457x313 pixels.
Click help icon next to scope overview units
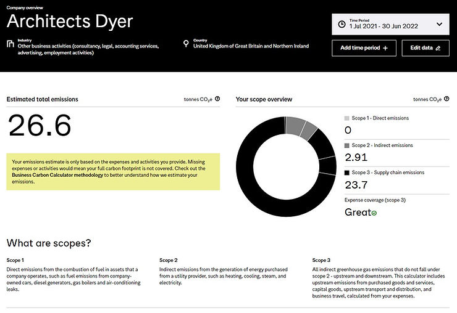click(x=446, y=99)
